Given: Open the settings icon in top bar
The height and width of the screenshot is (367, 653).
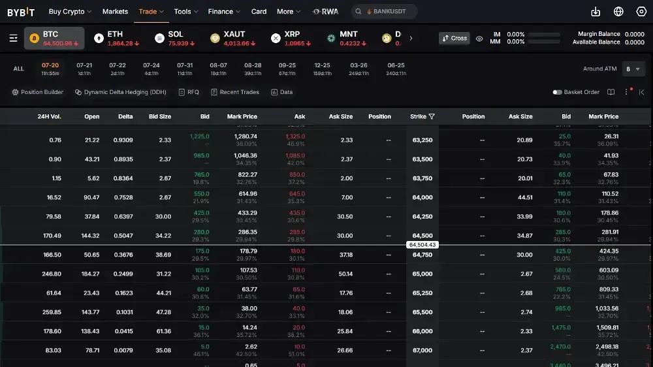Looking at the screenshot, I should coord(641,12).
